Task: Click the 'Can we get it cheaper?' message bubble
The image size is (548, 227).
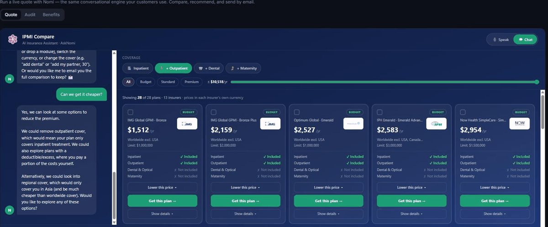Action: tap(82, 95)
